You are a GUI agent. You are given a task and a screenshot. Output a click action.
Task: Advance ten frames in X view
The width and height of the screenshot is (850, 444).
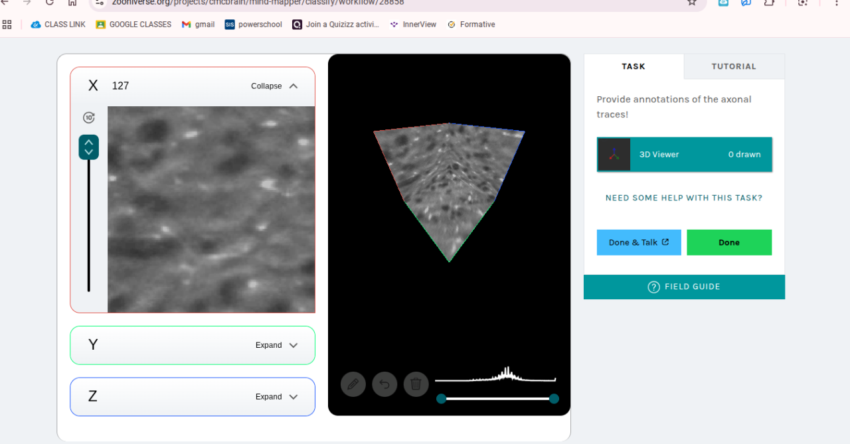click(89, 117)
